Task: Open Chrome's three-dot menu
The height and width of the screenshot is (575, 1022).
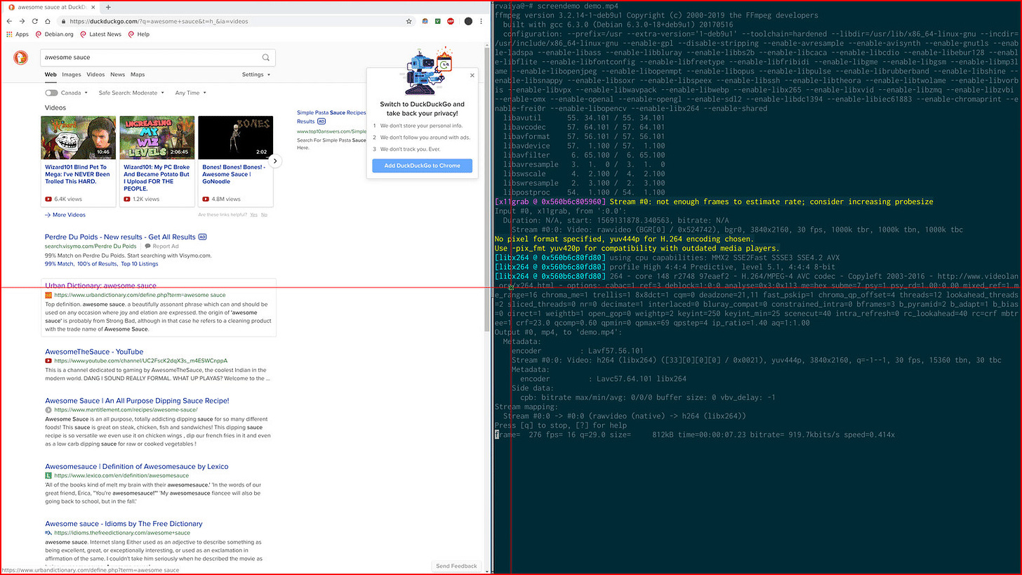Action: tap(482, 21)
